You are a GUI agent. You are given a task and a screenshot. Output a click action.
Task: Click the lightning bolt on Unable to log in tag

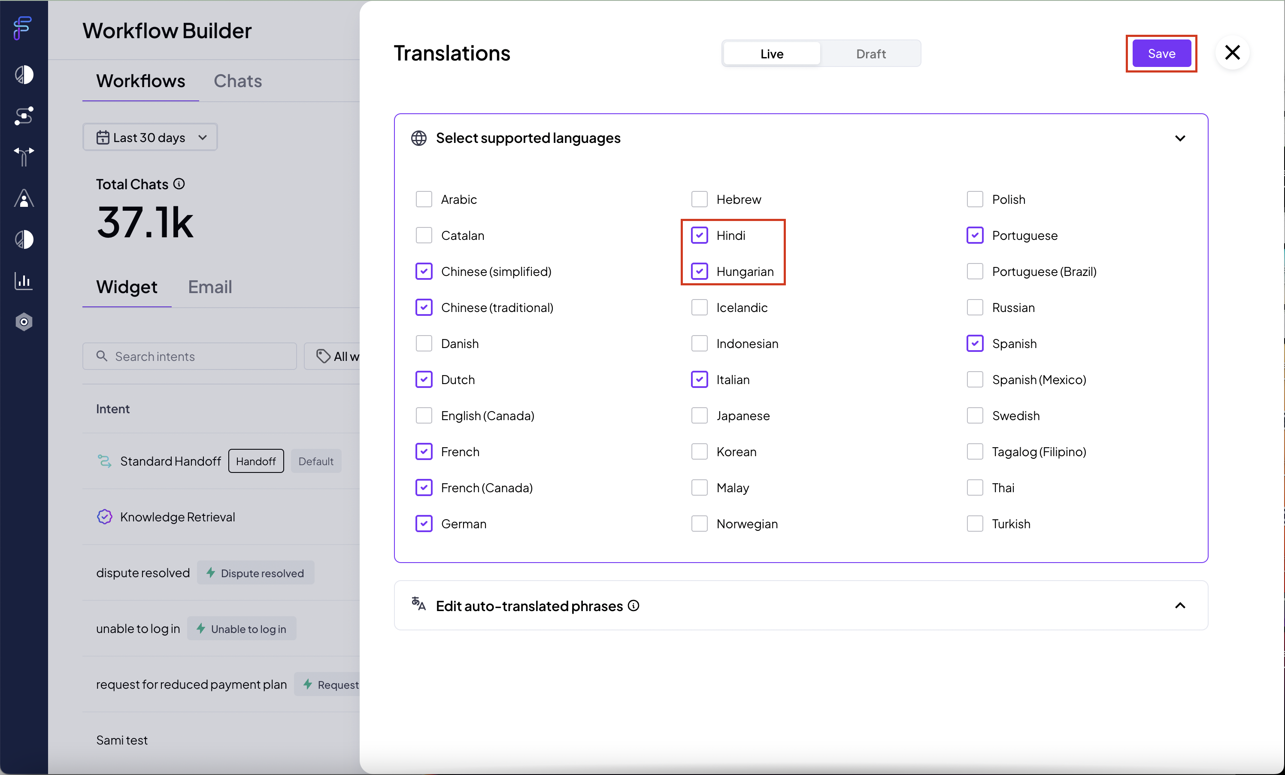(201, 628)
